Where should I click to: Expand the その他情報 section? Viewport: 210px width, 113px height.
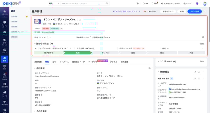pyautogui.click(x=35, y=111)
